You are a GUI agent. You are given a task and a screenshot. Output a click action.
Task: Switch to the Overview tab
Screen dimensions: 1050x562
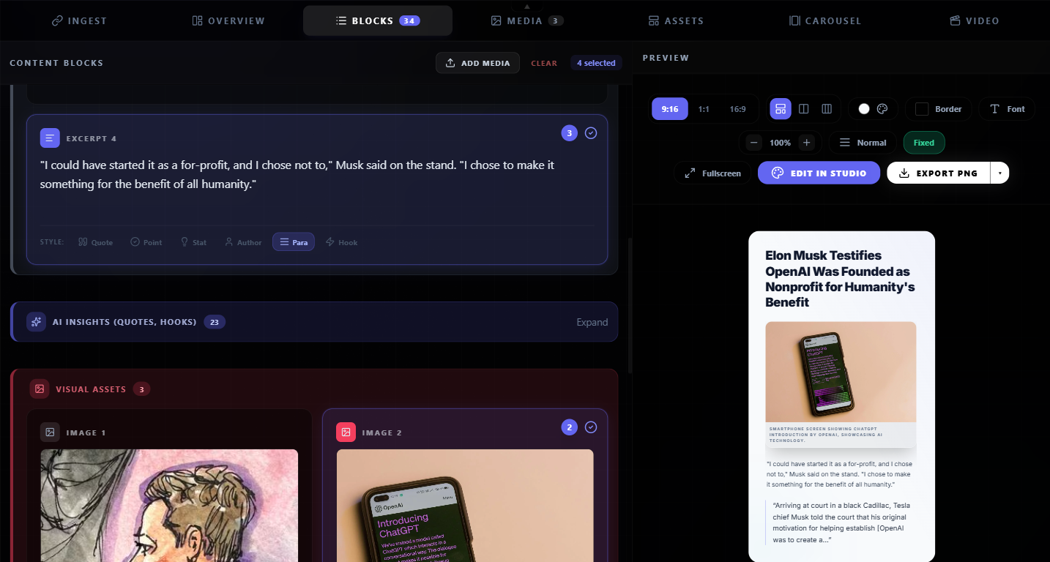tap(228, 20)
